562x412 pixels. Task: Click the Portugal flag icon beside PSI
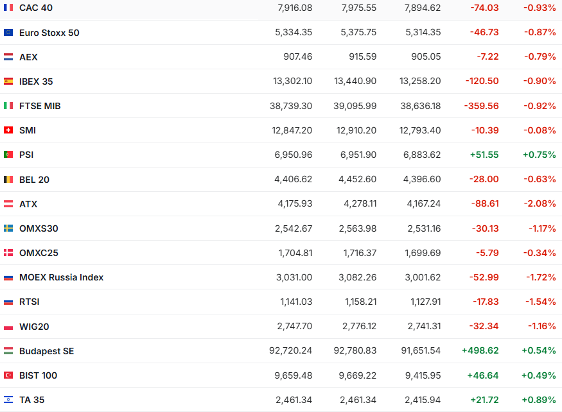pos(8,155)
